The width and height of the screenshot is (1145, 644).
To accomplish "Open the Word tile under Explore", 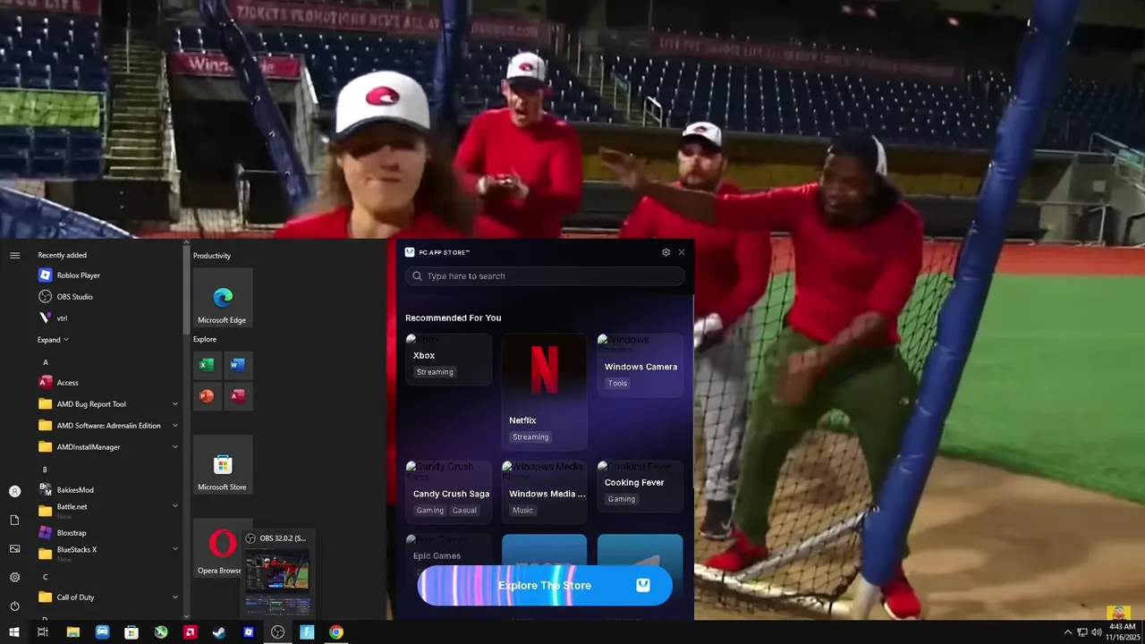I will click(237, 364).
